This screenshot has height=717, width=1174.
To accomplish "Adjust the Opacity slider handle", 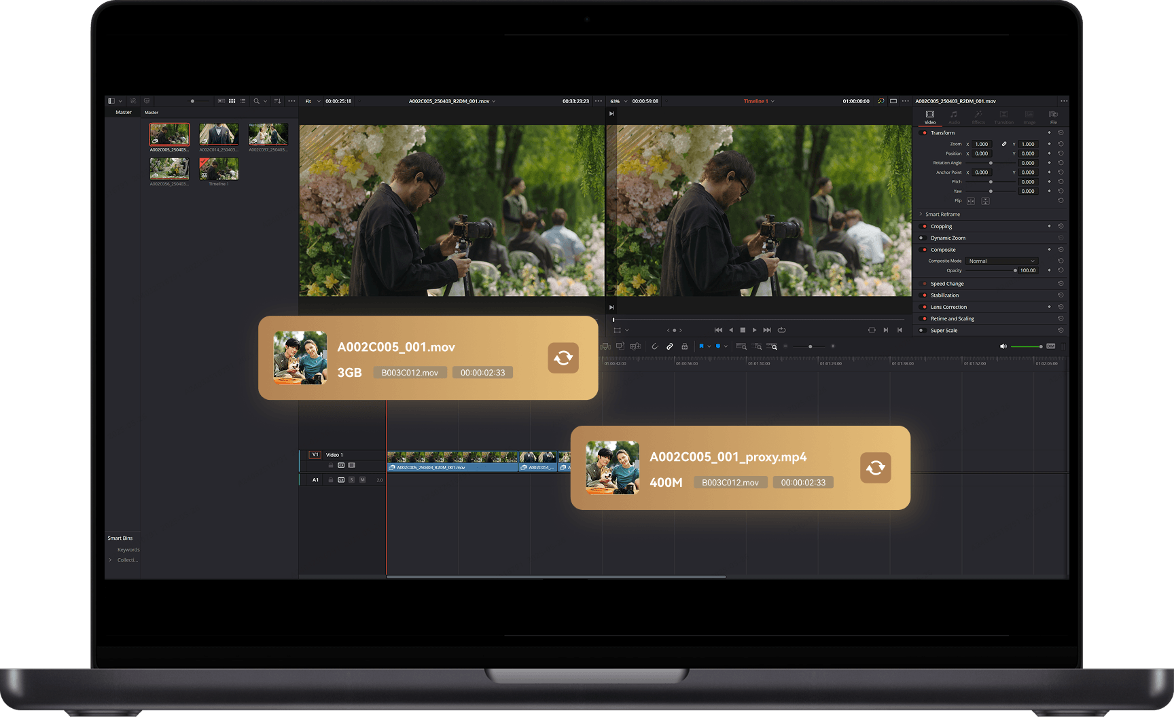I will click(1015, 270).
